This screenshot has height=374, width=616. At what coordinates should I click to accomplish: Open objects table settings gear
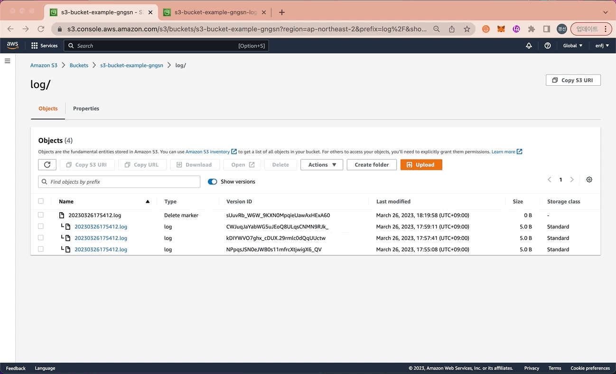coord(589,179)
